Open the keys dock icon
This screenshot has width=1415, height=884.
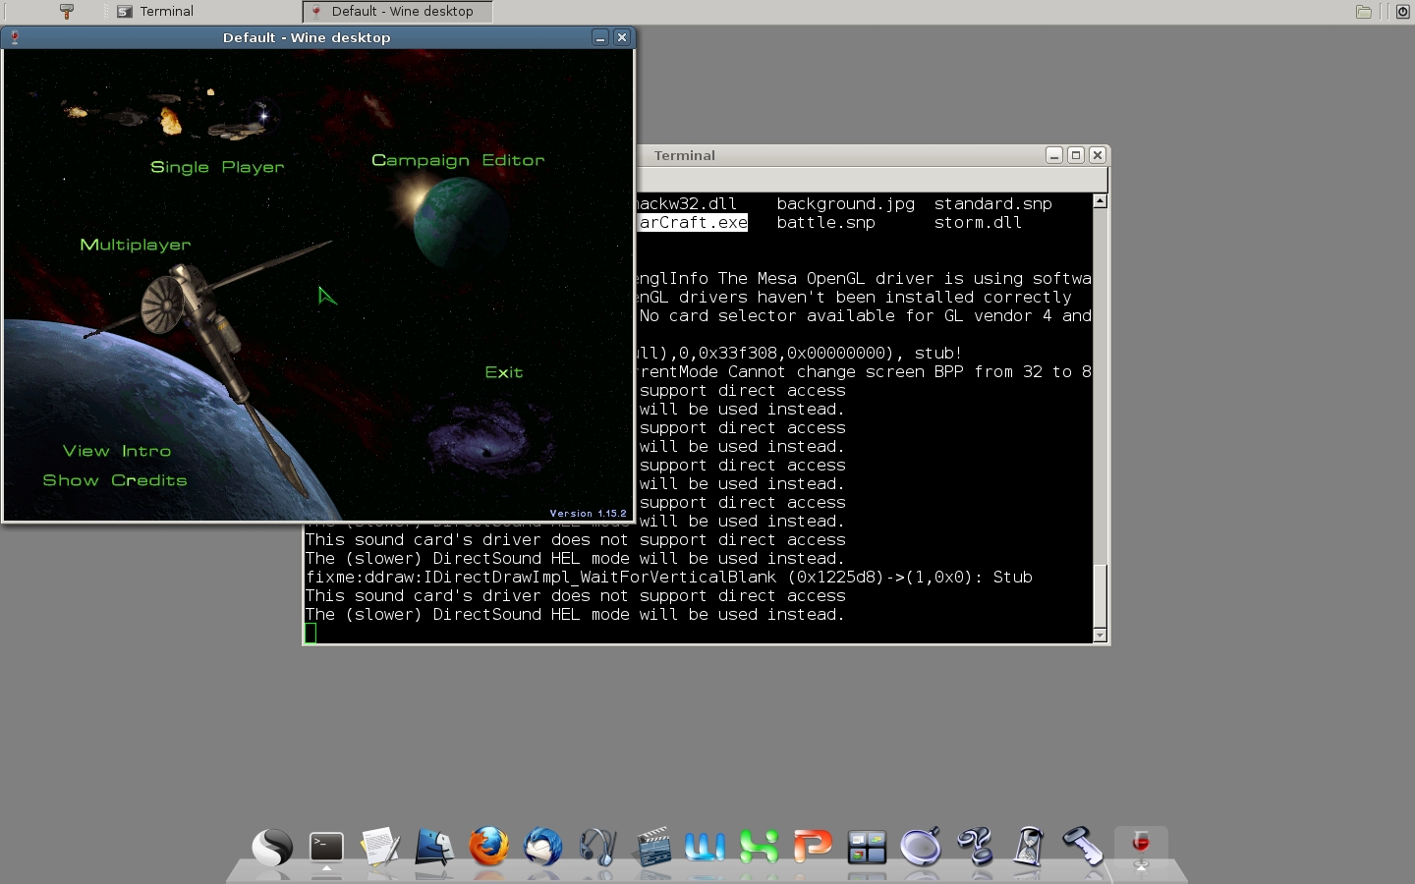click(1083, 847)
